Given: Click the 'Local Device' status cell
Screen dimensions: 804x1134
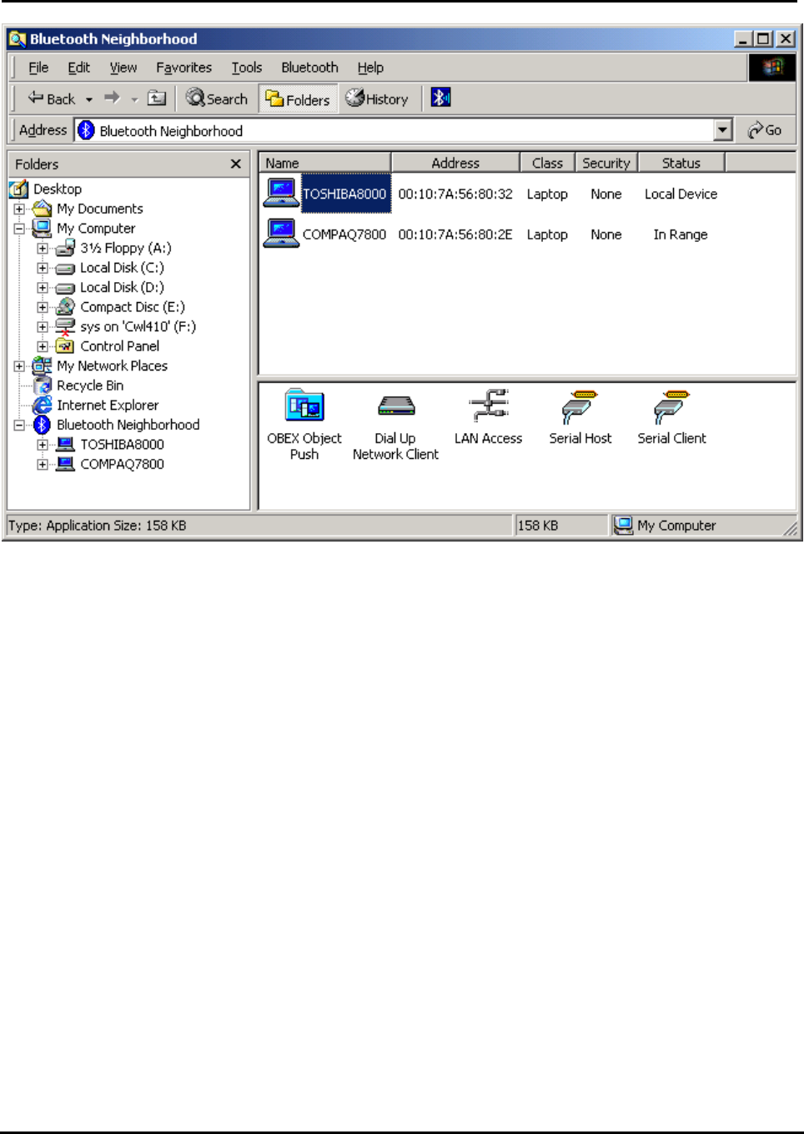Looking at the screenshot, I should pos(681,194).
